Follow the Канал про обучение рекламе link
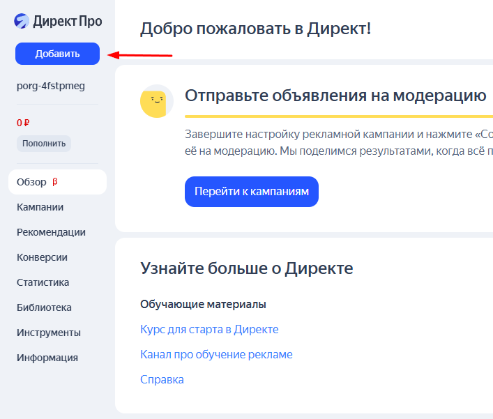 [216, 354]
